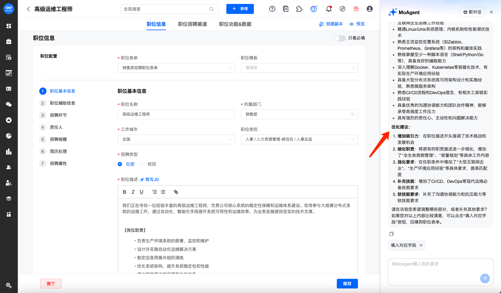Image resolution: width=501 pixels, height=293 pixels.
Task: Send the message to MoAgent
Action: point(485,279)
